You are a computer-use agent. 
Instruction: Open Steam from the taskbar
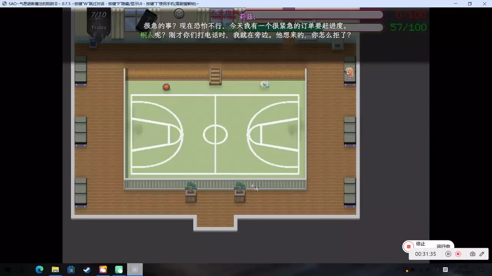click(x=87, y=269)
